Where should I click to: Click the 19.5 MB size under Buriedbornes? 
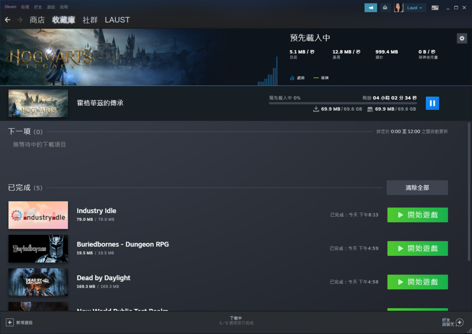coord(85,253)
